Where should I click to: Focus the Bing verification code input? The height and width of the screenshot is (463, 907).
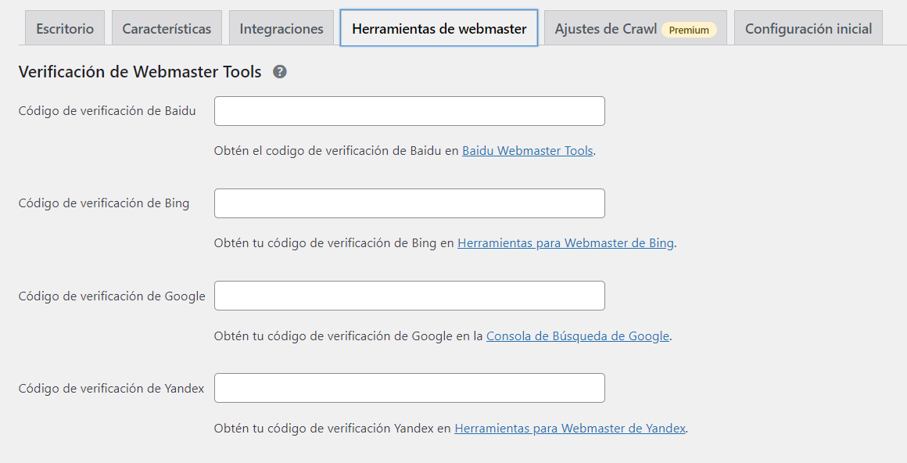(x=409, y=203)
